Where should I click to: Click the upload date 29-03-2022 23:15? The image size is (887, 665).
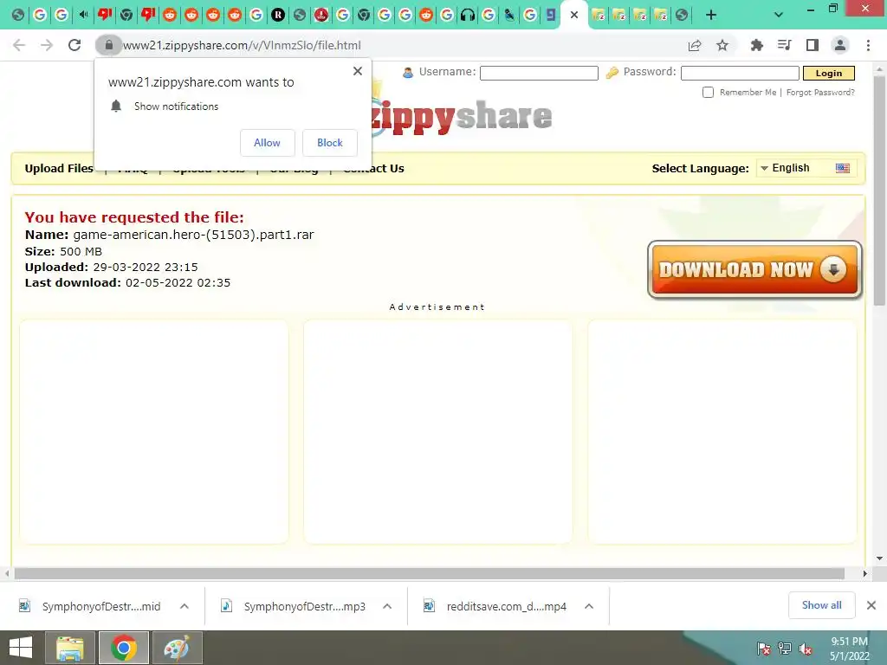coord(146,267)
